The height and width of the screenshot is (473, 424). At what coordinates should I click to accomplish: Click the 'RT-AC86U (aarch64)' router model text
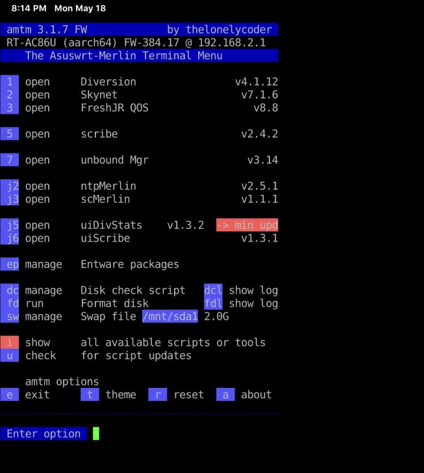[62, 42]
